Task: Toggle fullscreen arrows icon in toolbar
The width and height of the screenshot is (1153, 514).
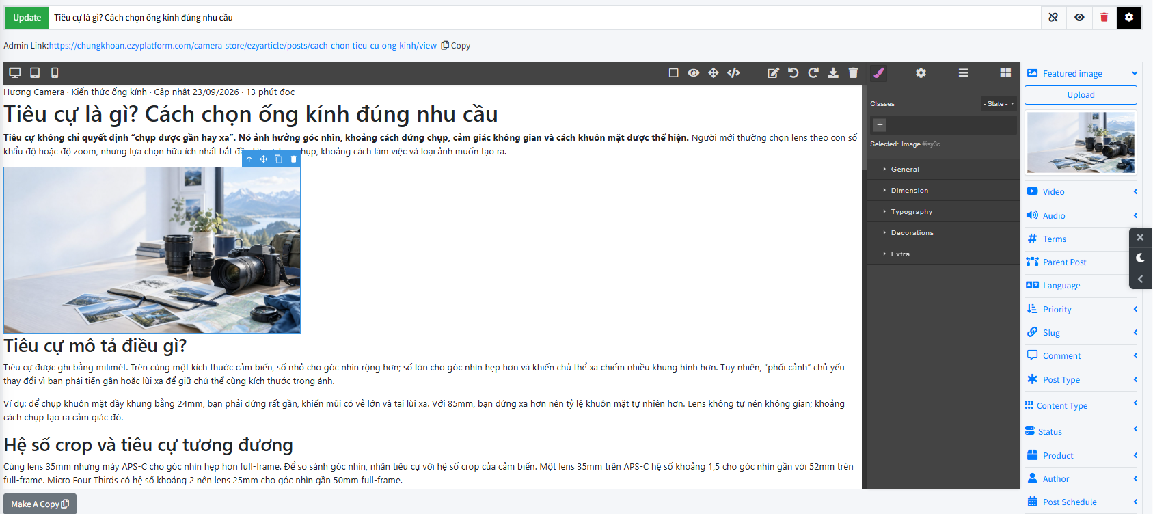Action: [x=713, y=72]
